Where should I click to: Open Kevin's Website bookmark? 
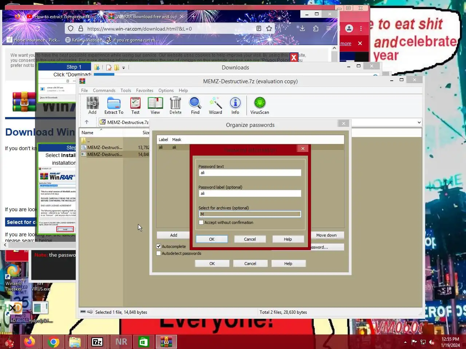[x=83, y=40]
